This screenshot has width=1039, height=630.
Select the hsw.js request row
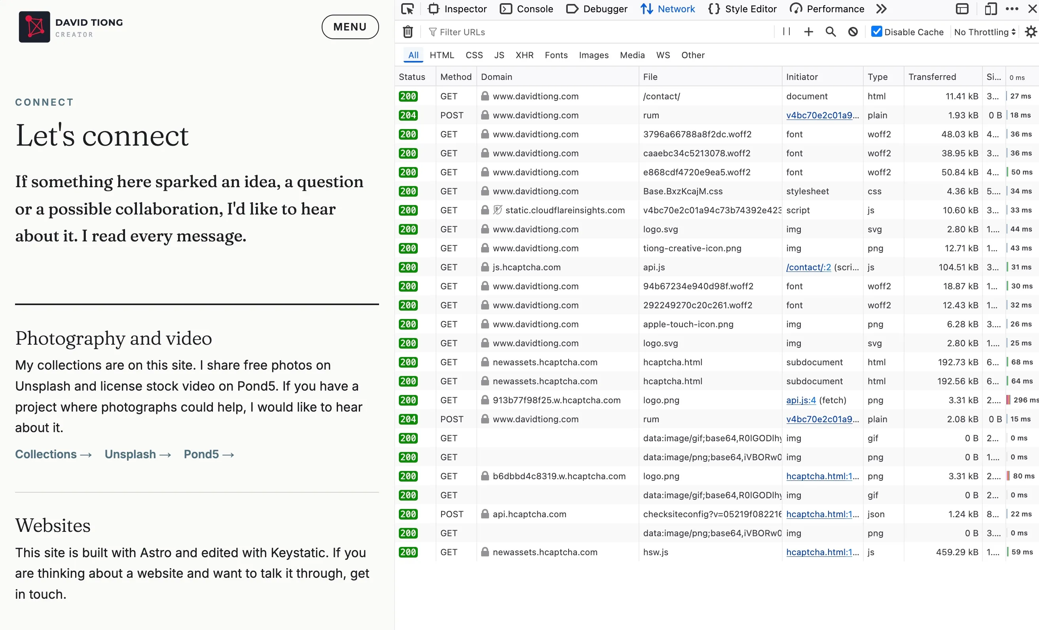[717, 552]
